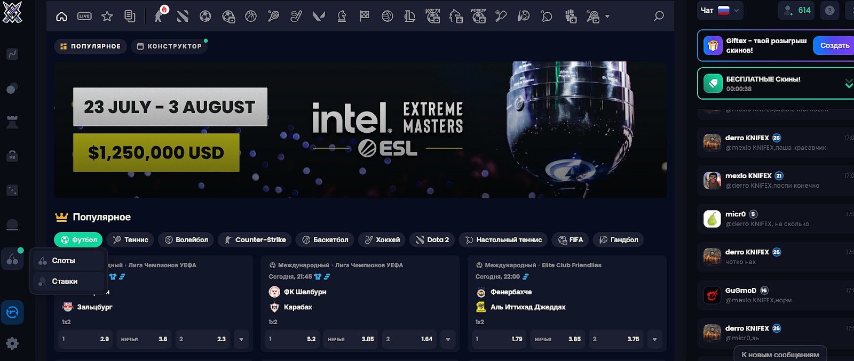Switch to the КОНСТРУКТОР tab

pos(170,46)
